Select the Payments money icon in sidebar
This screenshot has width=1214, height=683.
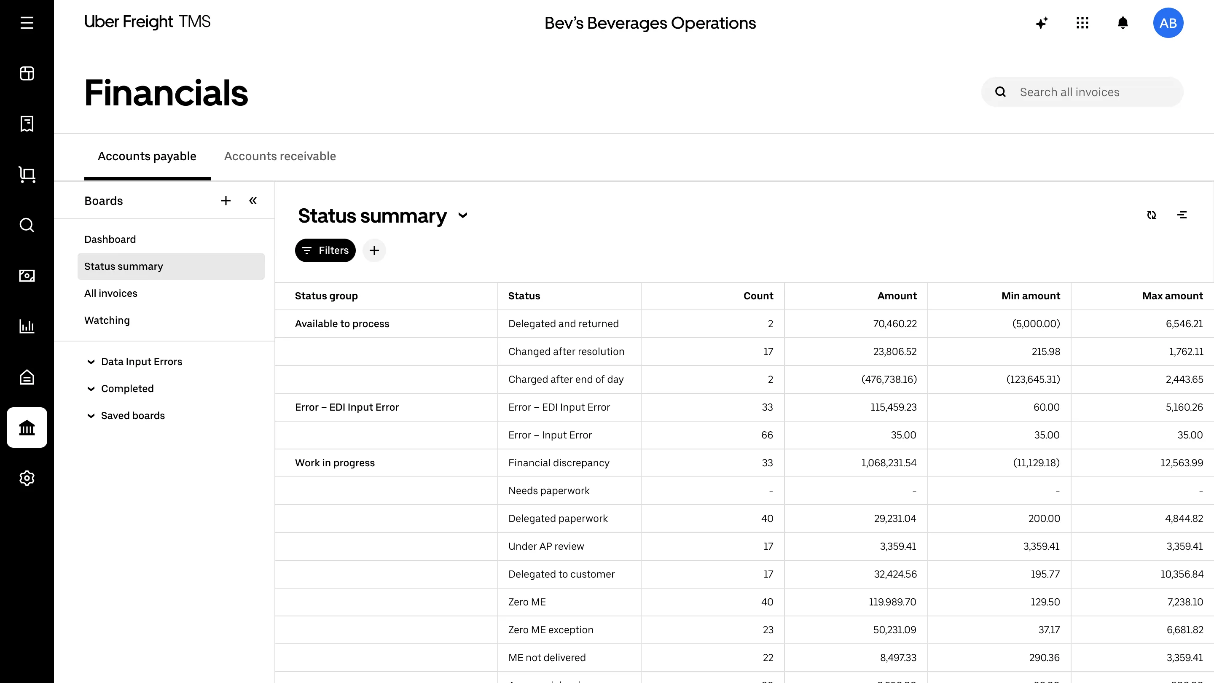(27, 276)
